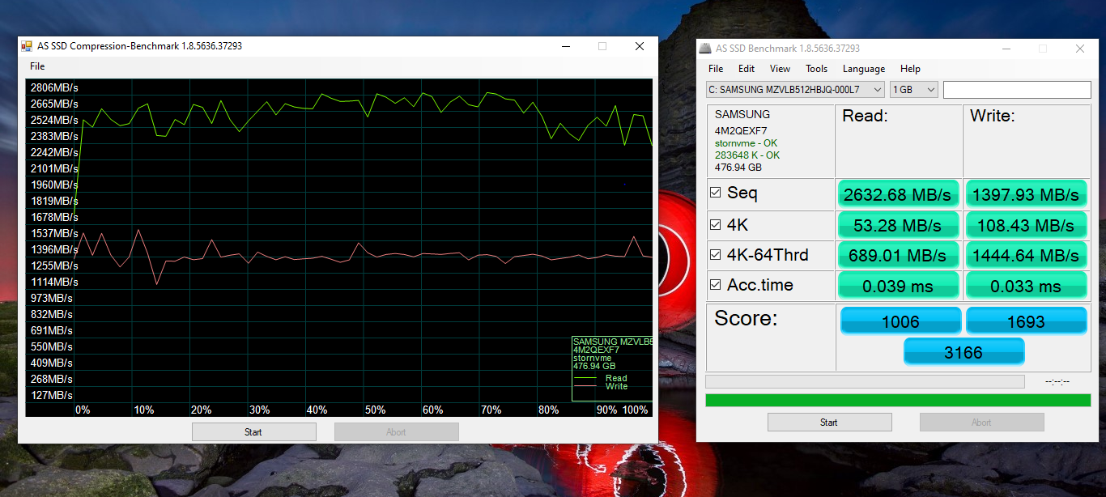Open the Language menu

863,69
